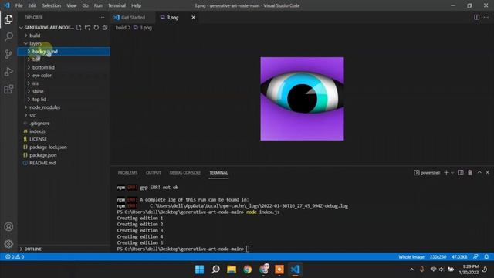Screen dimensions: 494x278
Task: Add a new terminal with plus icon
Action: [x=446, y=173]
